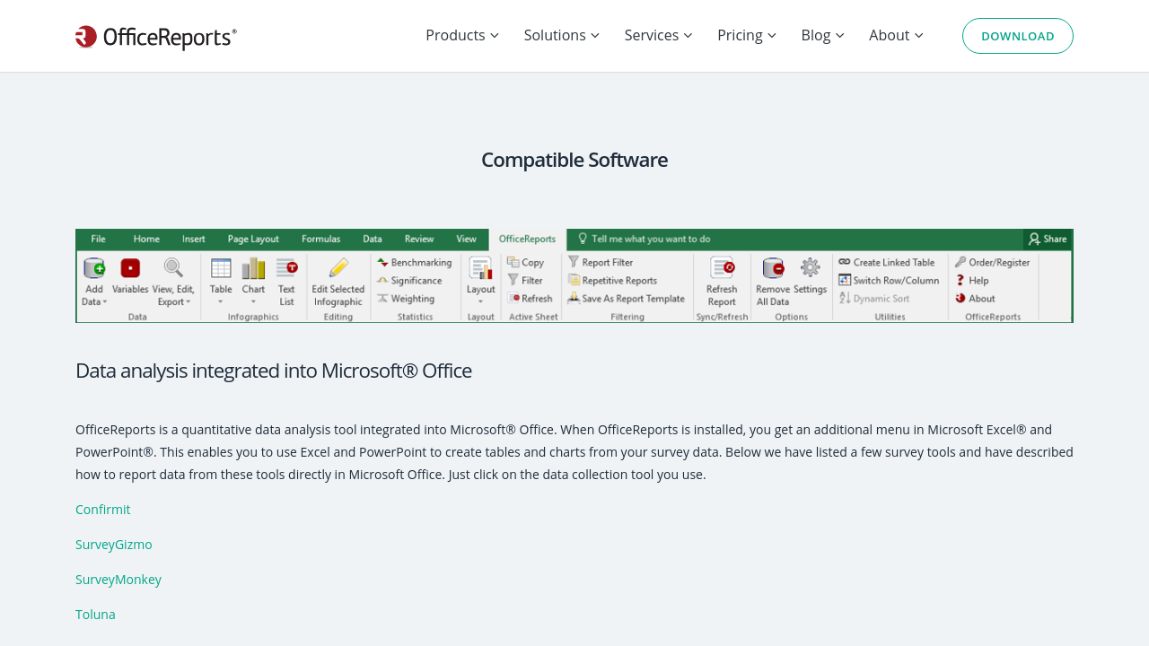Click the Variables icon in ribbon

pos(130,268)
